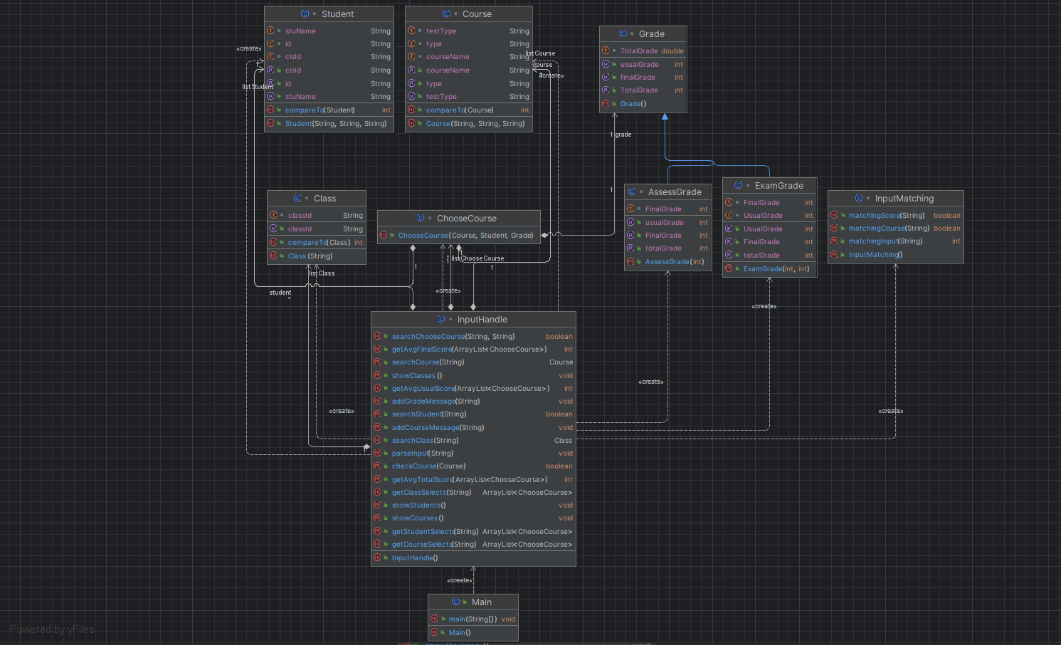Image resolution: width=1061 pixels, height=645 pixels.
Task: Select the parseInput(String) method in InputHandle
Action: coord(422,453)
